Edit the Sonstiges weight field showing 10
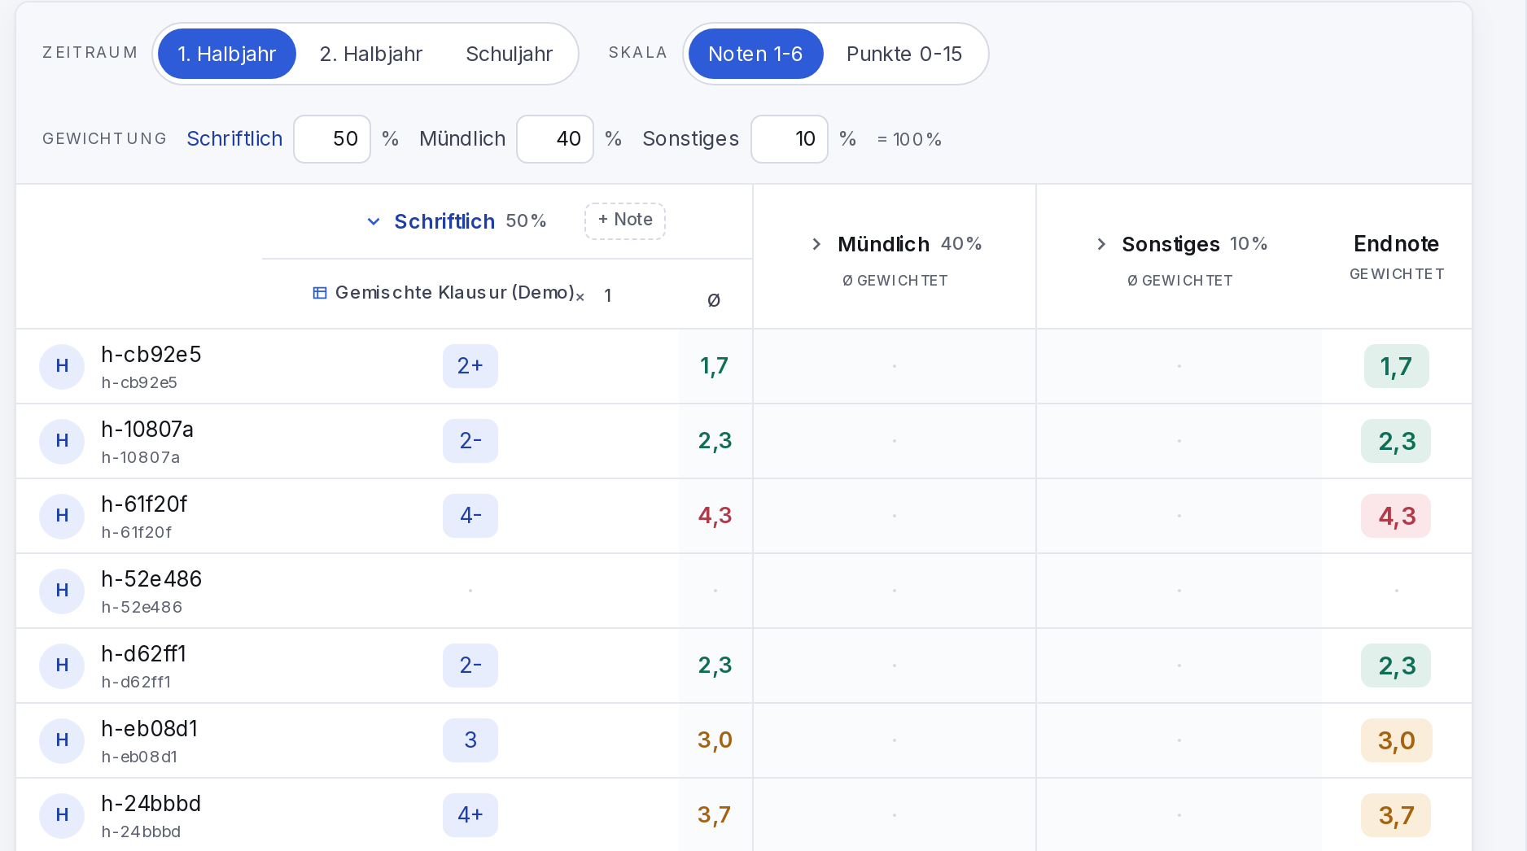This screenshot has width=1527, height=851. point(790,139)
